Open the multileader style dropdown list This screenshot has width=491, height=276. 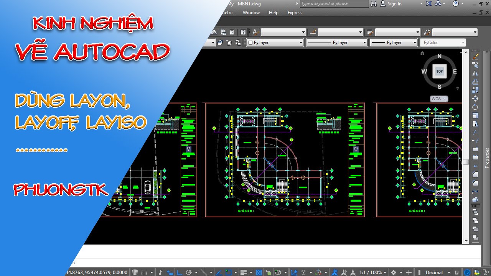(455, 32)
